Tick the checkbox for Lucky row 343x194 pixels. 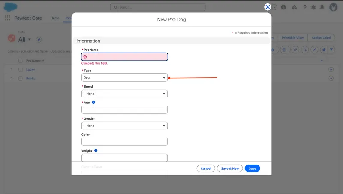click(x=20, y=69)
